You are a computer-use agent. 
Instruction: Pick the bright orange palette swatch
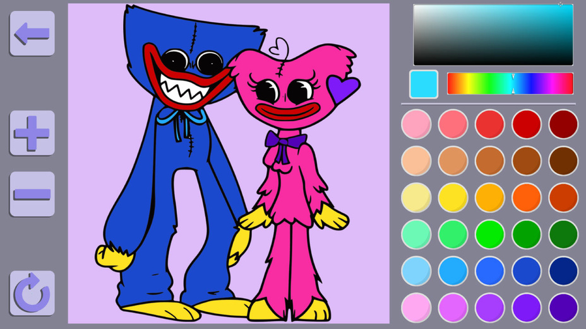point(527,197)
